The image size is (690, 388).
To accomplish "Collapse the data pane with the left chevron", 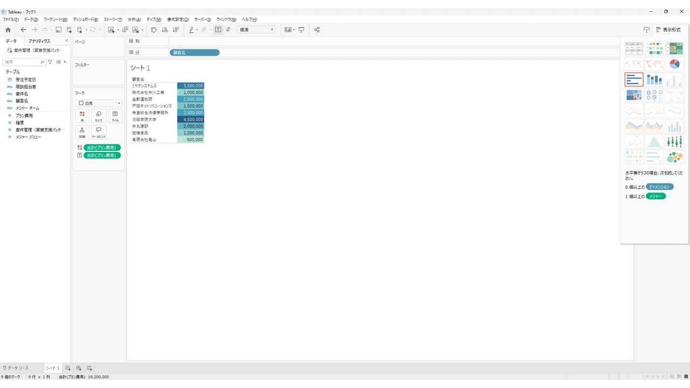I will point(67,41).
